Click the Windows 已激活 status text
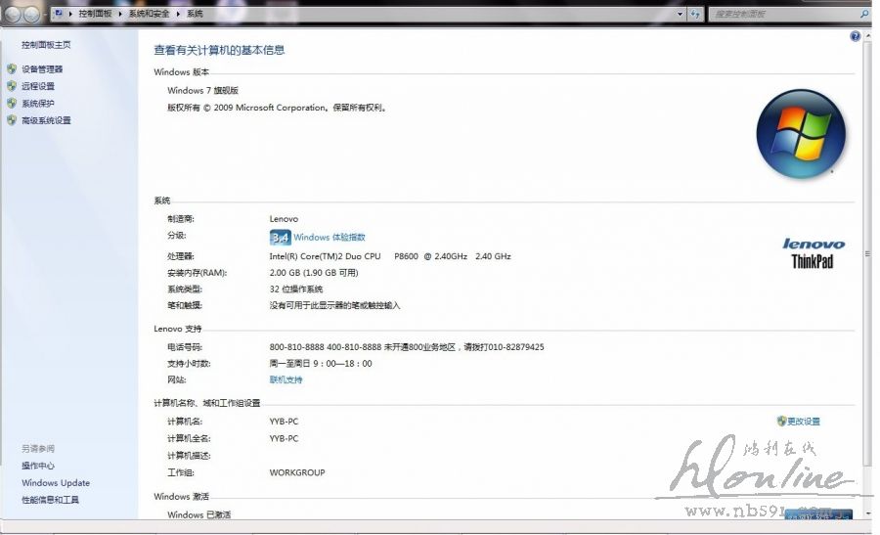The width and height of the screenshot is (880, 535). 198,514
